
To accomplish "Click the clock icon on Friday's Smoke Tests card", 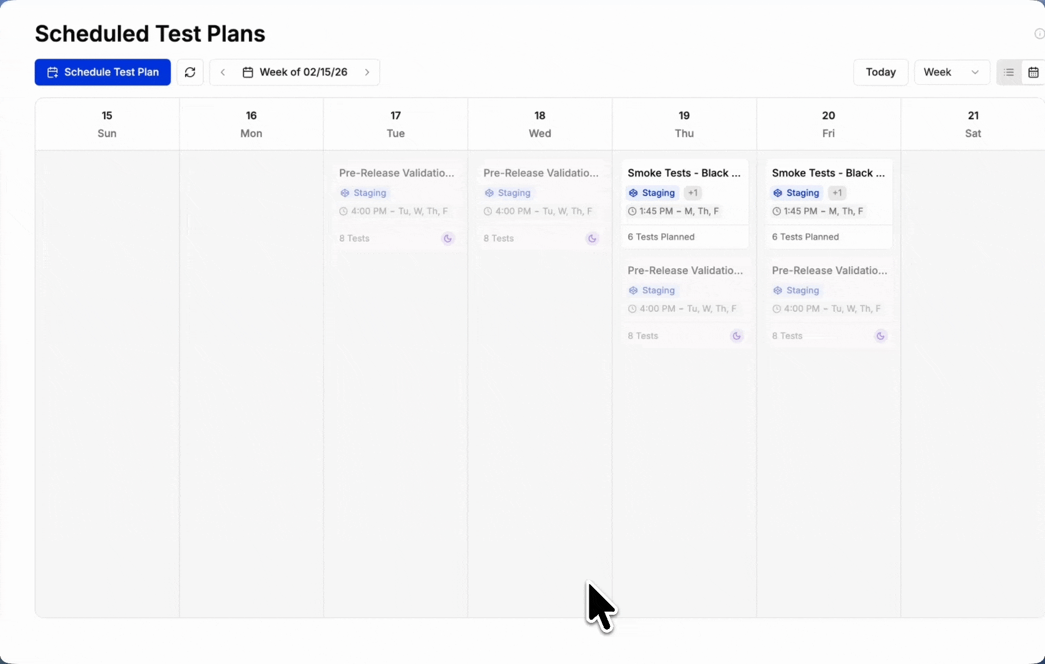I will click(776, 211).
